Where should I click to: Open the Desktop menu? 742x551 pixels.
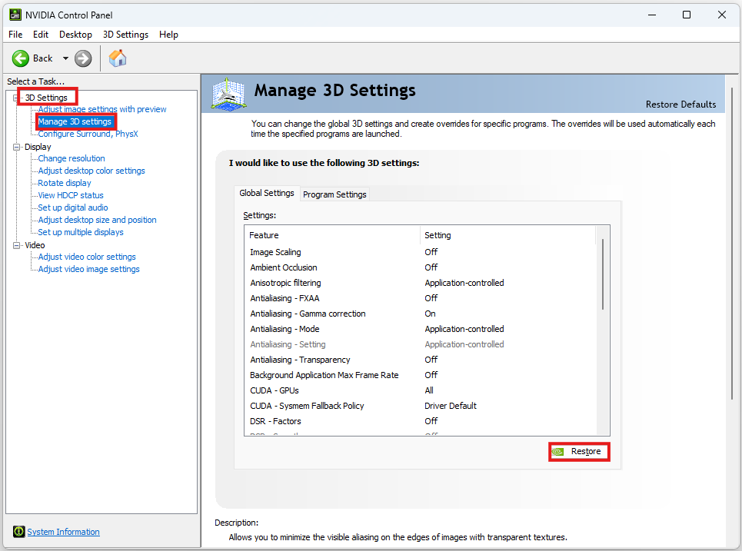click(75, 35)
